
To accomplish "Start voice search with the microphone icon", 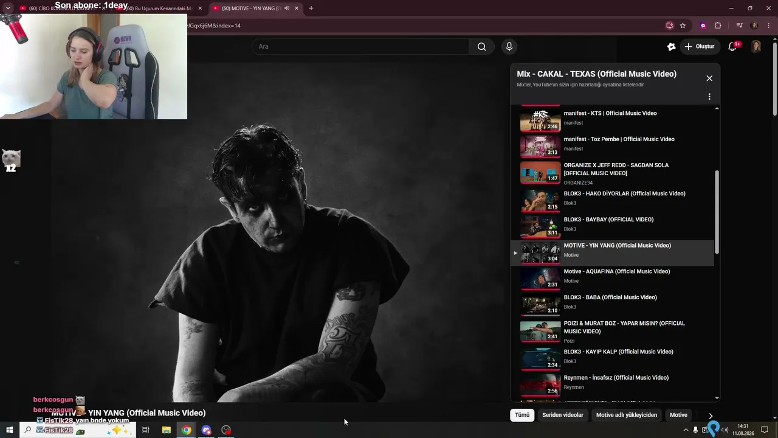I will coord(509,47).
